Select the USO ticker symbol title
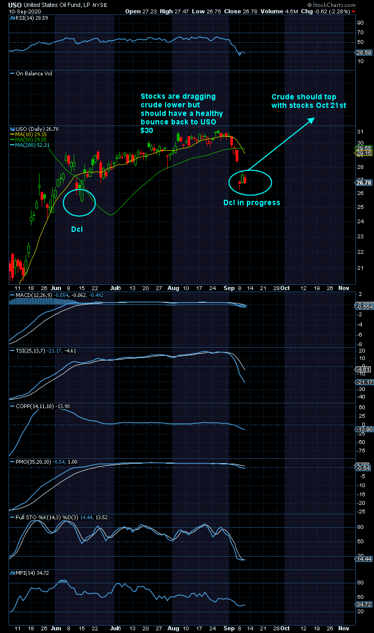The width and height of the screenshot is (374, 633). [15, 4]
